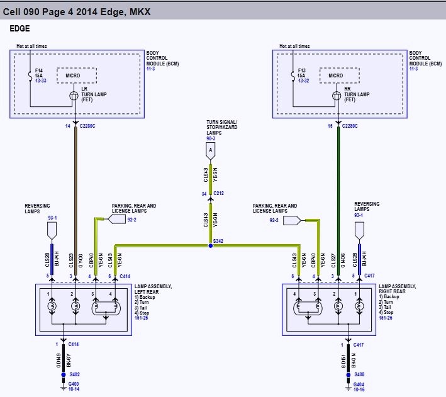The width and height of the screenshot is (446, 397).
Task: Click the left MICRO dashed box
Action: [x=77, y=75]
